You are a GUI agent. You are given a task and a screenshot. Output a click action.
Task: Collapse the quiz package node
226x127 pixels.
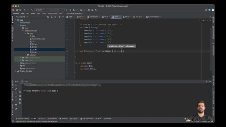(x=25, y=34)
